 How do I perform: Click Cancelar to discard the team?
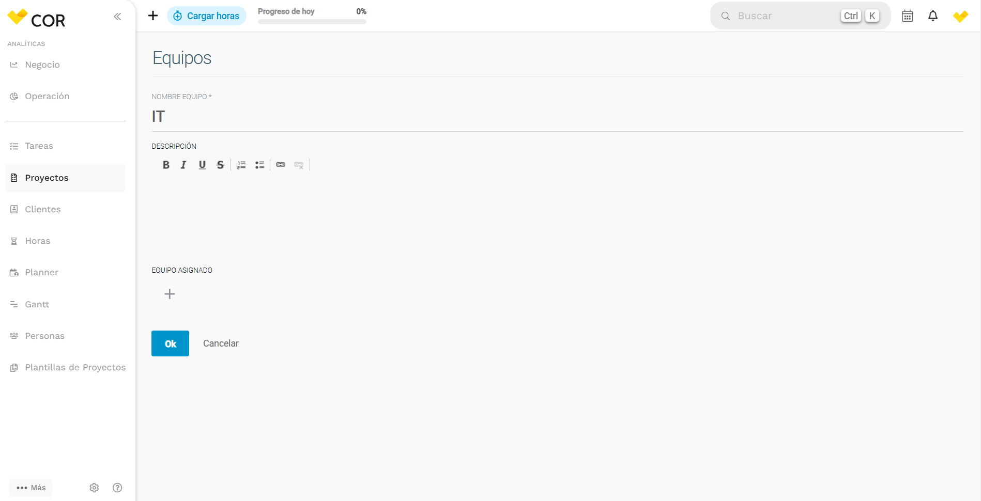tap(221, 343)
